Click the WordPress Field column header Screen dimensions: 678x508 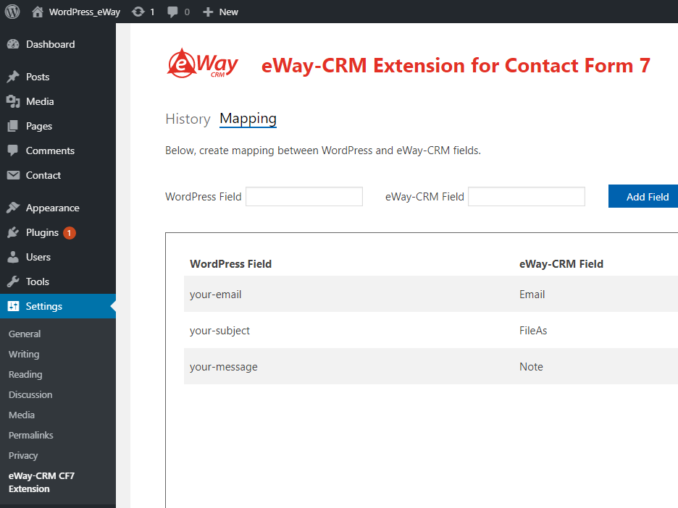click(x=230, y=264)
